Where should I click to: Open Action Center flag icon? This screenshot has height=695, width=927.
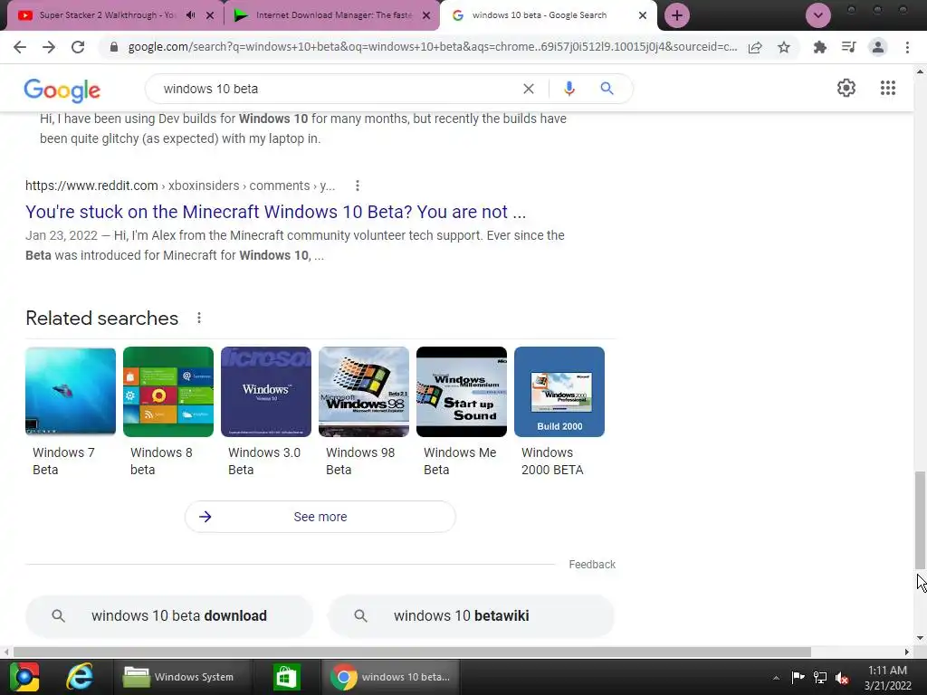click(x=798, y=677)
